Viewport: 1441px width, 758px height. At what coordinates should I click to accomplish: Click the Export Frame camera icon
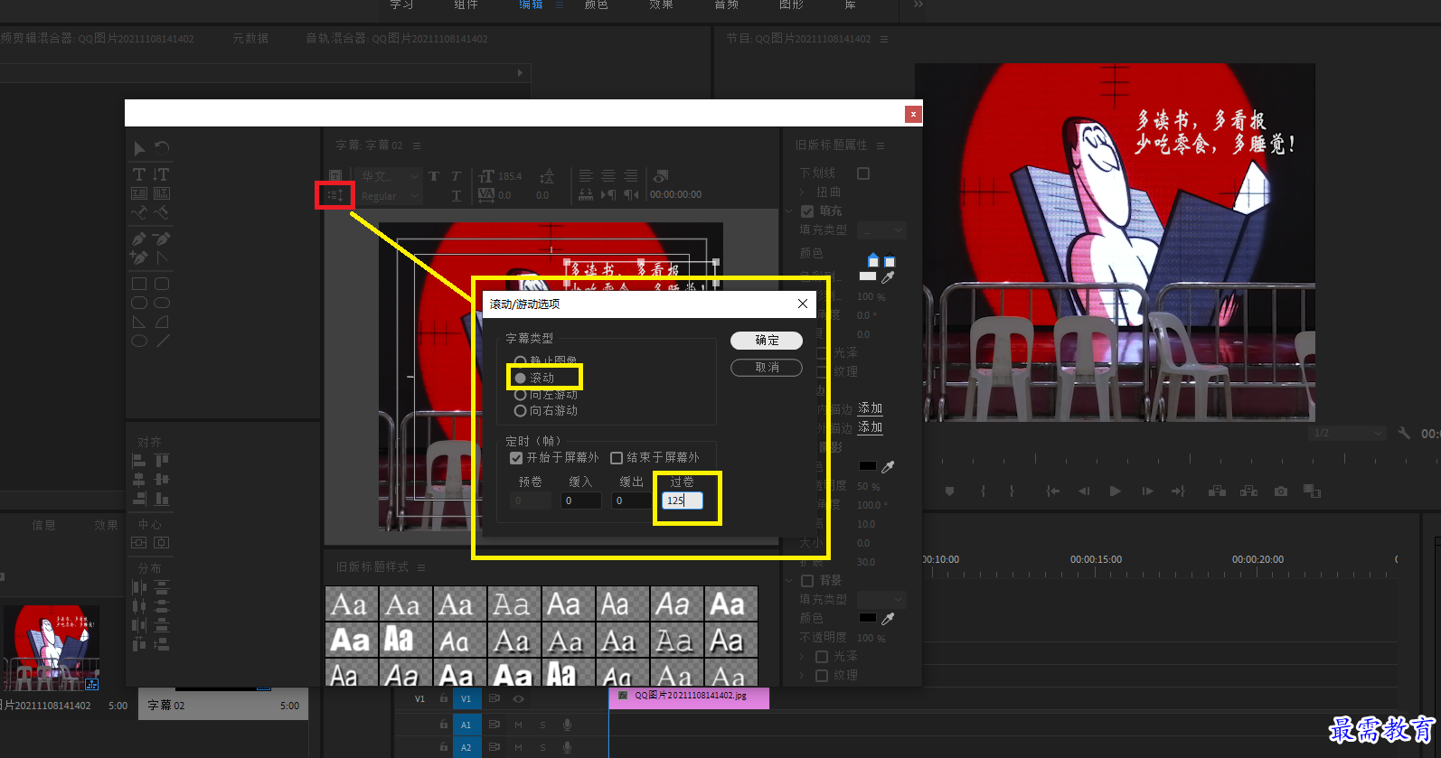pos(1281,491)
